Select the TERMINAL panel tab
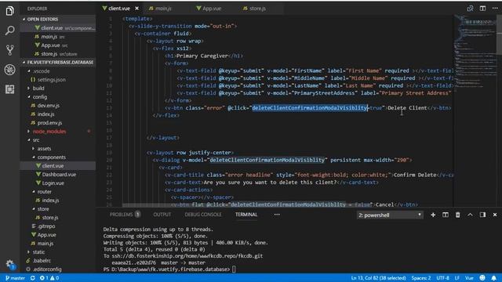Image resolution: width=502 pixels, height=282 pixels. coord(246,215)
